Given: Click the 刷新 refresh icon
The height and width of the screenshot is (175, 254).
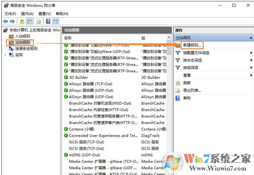Looking at the screenshot, I should [178, 83].
